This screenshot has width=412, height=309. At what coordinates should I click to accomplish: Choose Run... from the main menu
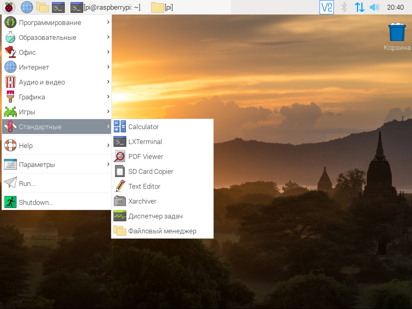(57, 183)
